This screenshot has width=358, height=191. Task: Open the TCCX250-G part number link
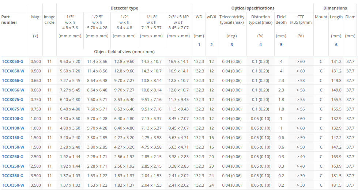click(12, 157)
